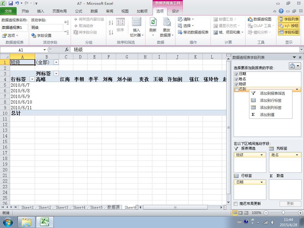Toggle the +/- Buttons (+/- 按钮) display

(289, 26)
